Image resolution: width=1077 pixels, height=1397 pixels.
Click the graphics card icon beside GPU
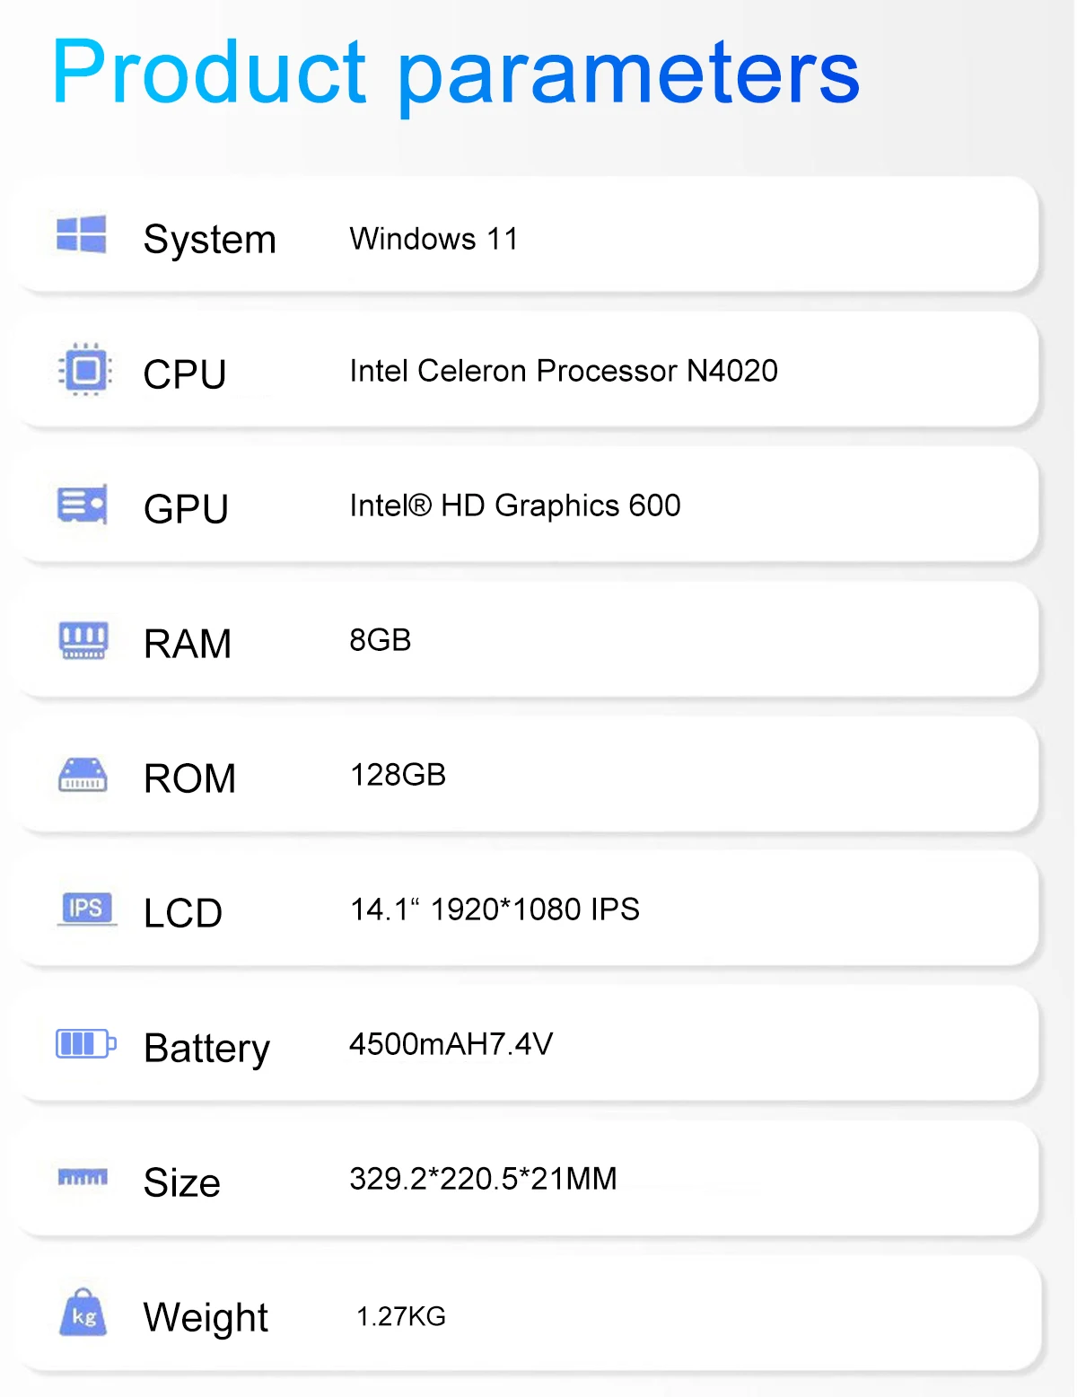tap(83, 505)
